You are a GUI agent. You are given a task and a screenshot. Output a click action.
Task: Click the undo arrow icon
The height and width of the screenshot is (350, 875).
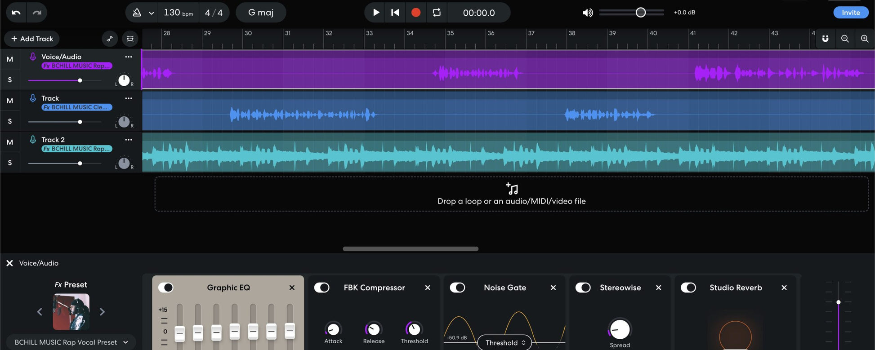[x=16, y=13]
